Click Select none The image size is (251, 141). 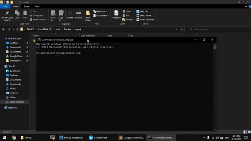pyautogui.click(x=144, y=16)
